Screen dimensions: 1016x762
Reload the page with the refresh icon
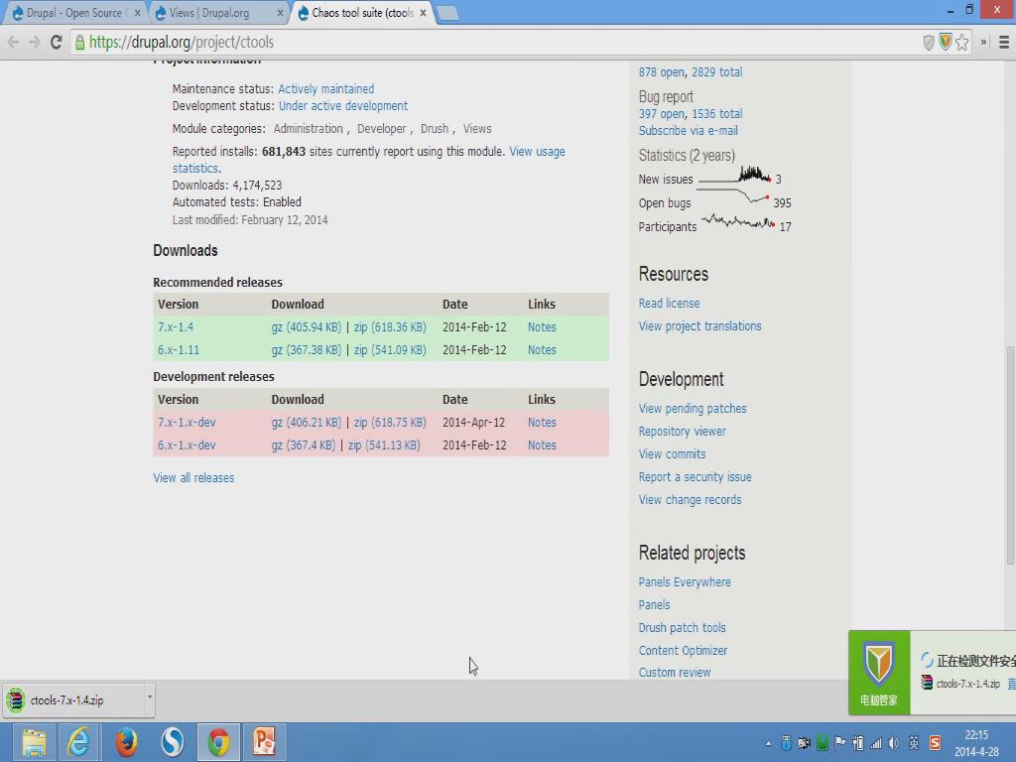pyautogui.click(x=57, y=42)
